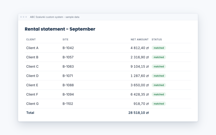The image size is (216, 135).
Task: Click the matched badge for Client B
Action: [x=159, y=57]
